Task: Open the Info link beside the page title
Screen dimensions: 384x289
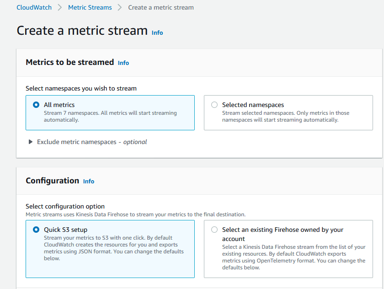Action: 157,32
